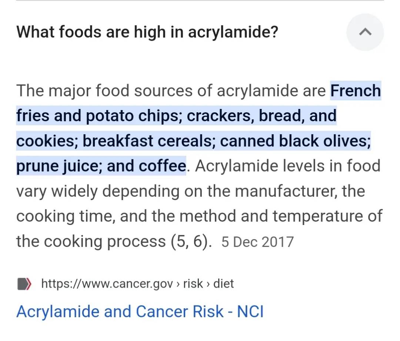Click the word "temperature" in the answer
The width and height of the screenshot is (400, 341).
coord(317,217)
